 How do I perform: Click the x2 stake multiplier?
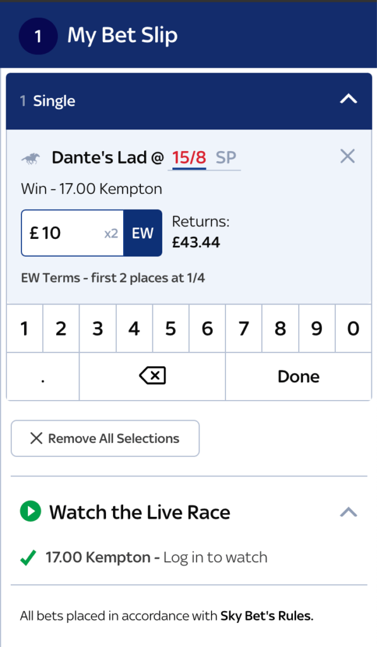click(x=111, y=233)
